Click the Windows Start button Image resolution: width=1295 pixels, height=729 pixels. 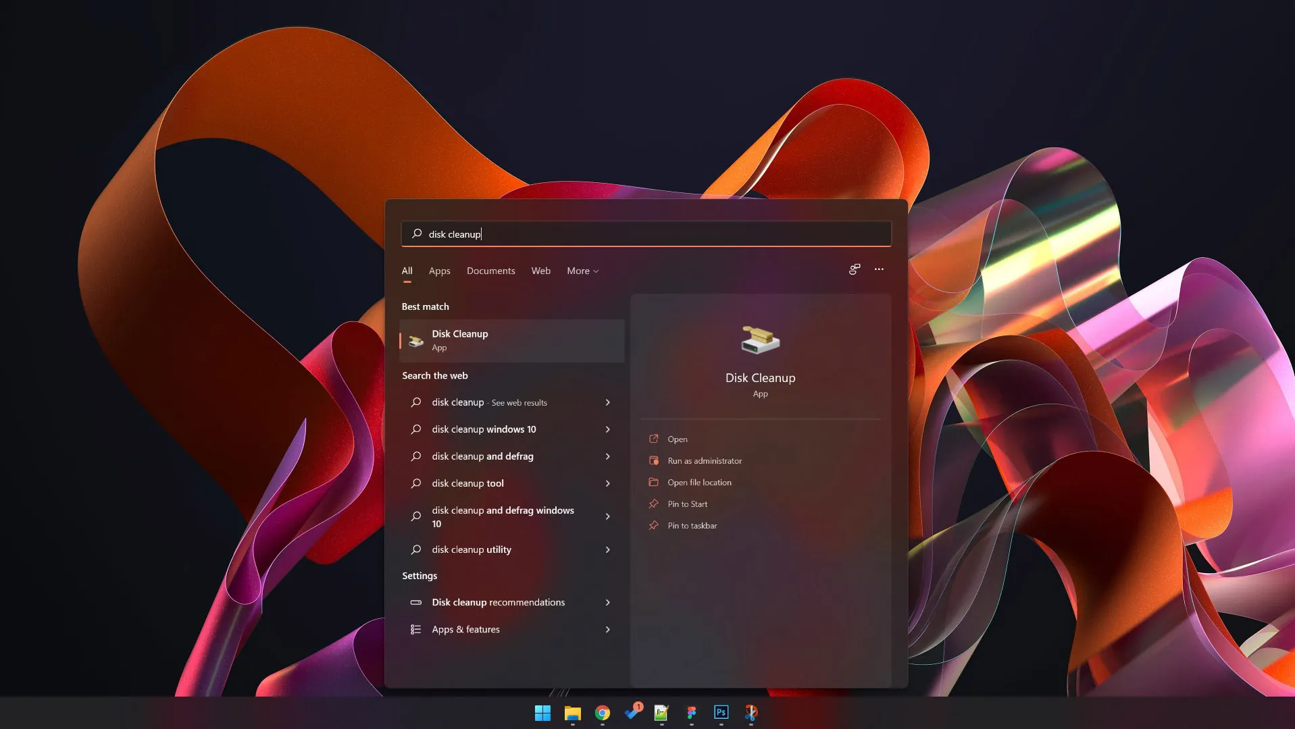542,713
